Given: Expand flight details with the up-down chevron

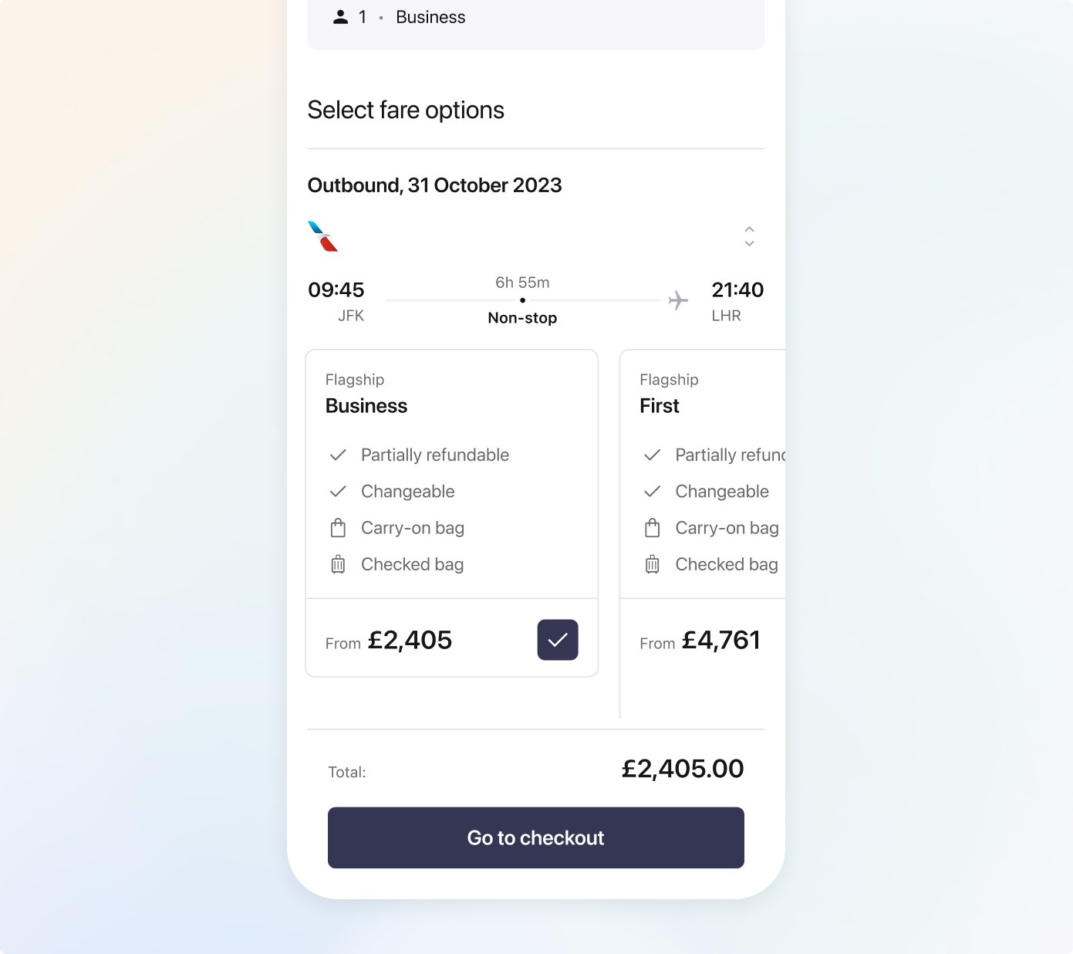Looking at the screenshot, I should click(749, 236).
